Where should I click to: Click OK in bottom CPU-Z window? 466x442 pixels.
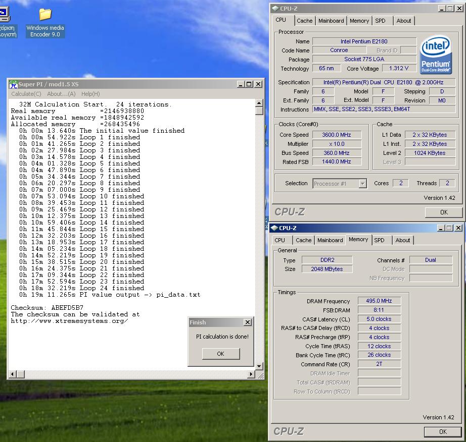tap(443, 431)
